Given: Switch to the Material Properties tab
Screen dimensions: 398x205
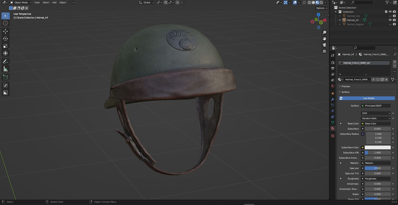Looking at the screenshot, I should [x=332, y=128].
